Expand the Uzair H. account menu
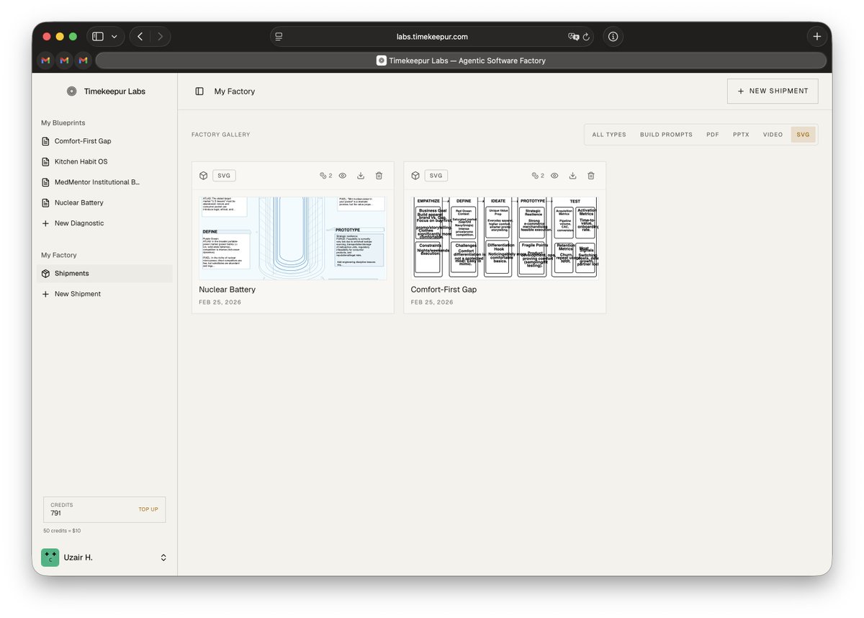Screen dimensions: 864x618 [x=163, y=557]
